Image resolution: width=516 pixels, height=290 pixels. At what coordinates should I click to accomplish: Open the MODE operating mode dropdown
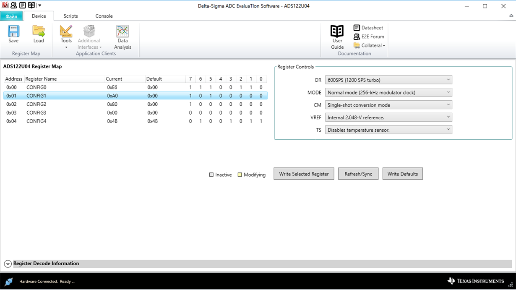388,92
